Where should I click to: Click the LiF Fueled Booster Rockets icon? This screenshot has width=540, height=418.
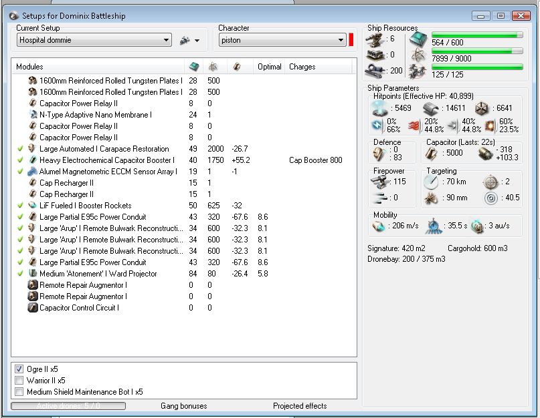33,205
